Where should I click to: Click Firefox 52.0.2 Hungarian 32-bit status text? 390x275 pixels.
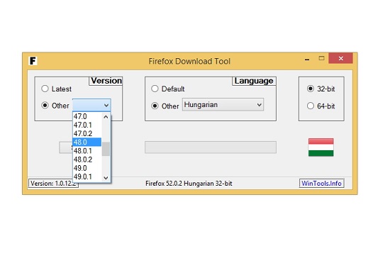point(189,184)
